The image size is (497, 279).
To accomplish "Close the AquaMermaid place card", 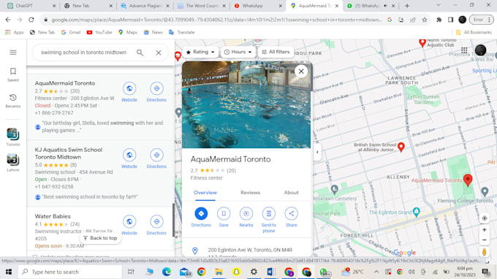I will [301, 72].
